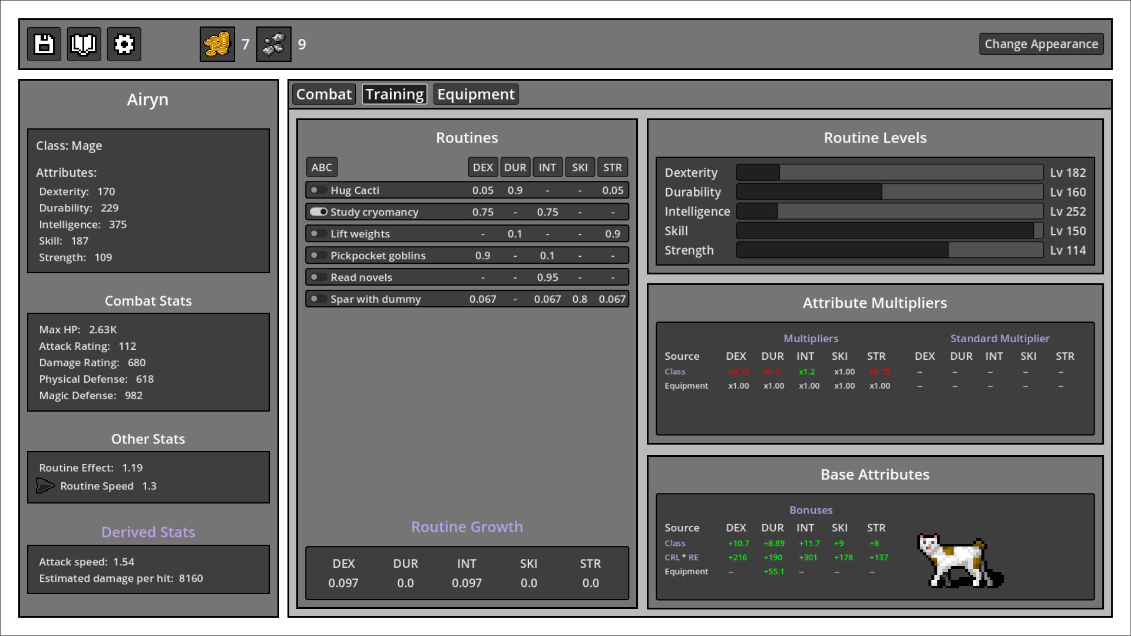Enable the Spar with dummy routine

click(x=319, y=299)
